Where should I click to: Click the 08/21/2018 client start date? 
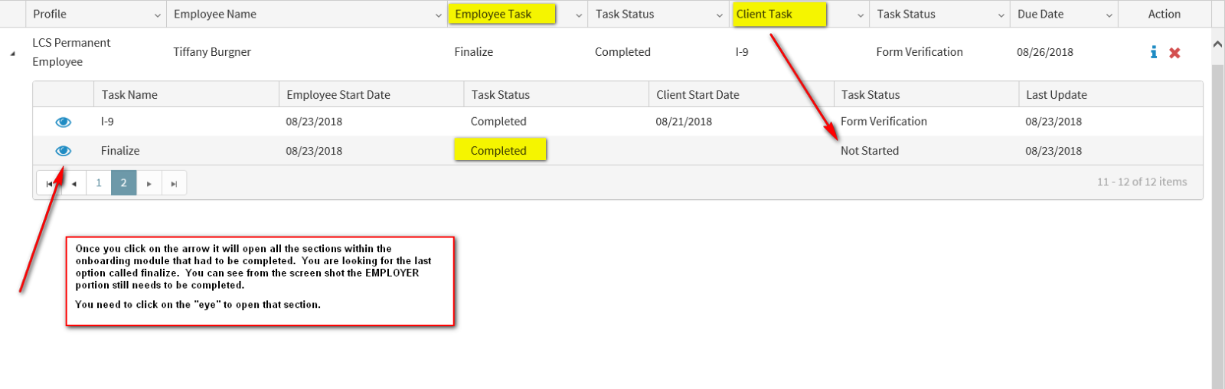[684, 122]
